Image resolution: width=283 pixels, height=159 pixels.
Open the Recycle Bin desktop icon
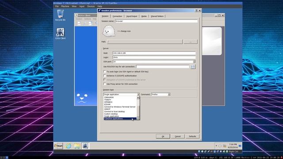(x=60, y=15)
